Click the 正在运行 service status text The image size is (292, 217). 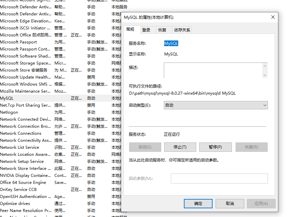tap(172, 134)
